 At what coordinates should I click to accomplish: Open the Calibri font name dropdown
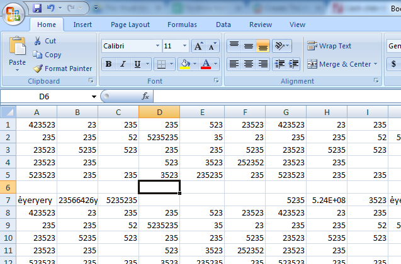tap(157, 46)
